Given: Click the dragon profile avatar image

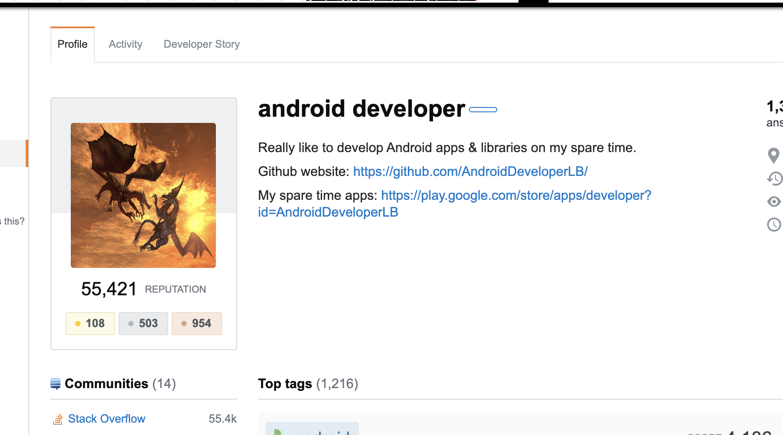Looking at the screenshot, I should pos(143,195).
